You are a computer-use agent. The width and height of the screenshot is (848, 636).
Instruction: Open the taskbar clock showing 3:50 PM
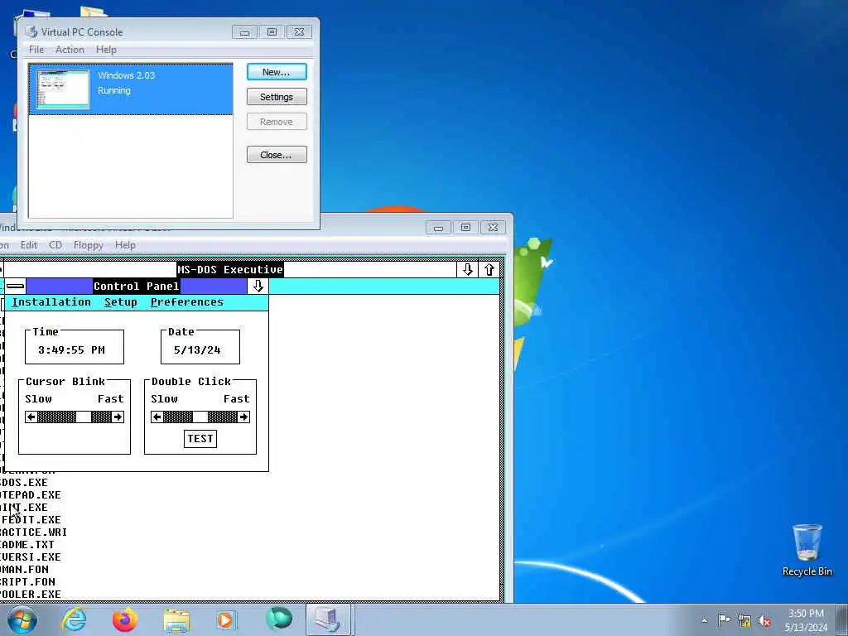tap(806, 619)
